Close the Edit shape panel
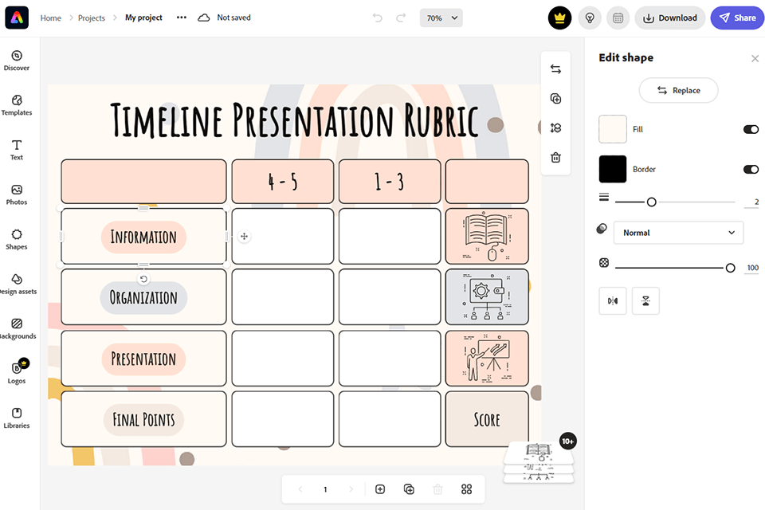The image size is (765, 510). point(755,58)
